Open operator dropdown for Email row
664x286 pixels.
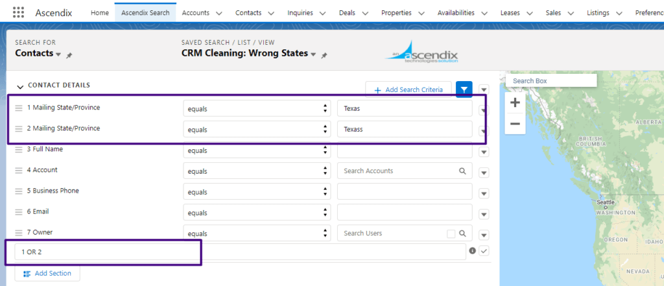point(255,213)
